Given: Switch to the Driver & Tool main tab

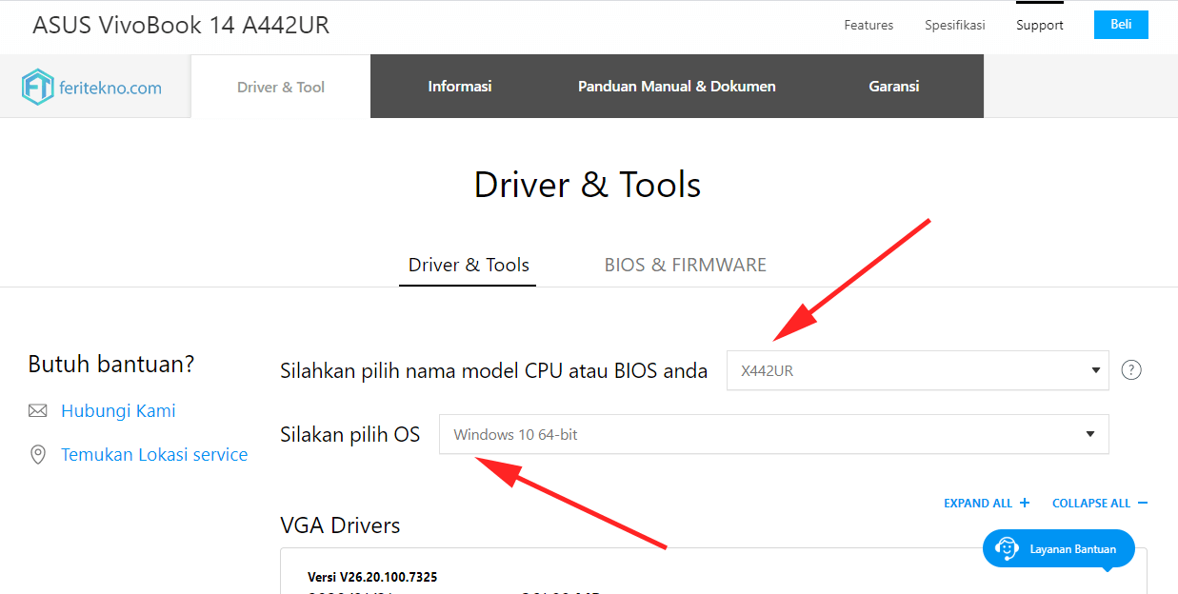Looking at the screenshot, I should pyautogui.click(x=281, y=87).
